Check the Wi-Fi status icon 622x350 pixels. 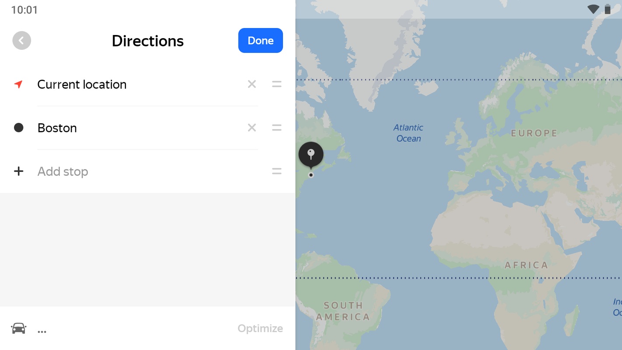[x=593, y=10]
